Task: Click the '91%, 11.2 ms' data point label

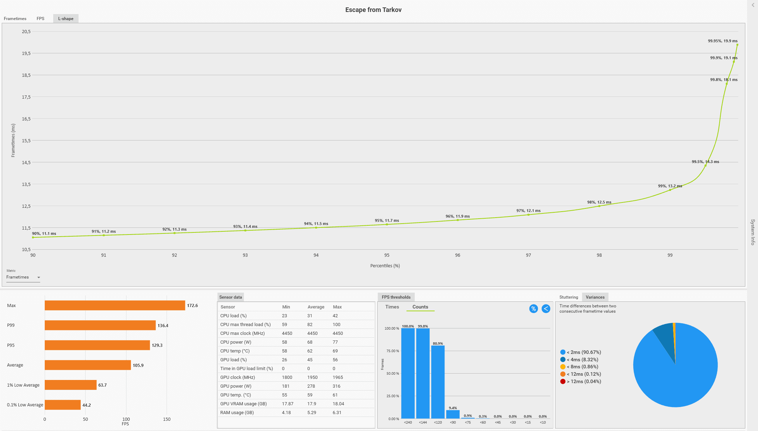Action: [x=104, y=231]
